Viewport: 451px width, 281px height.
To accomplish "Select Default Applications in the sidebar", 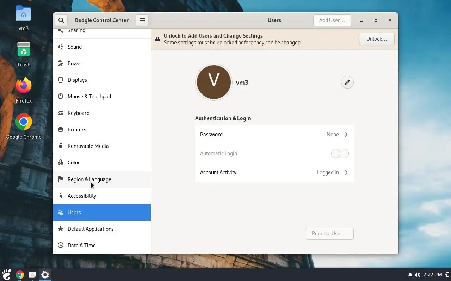I will (102, 229).
